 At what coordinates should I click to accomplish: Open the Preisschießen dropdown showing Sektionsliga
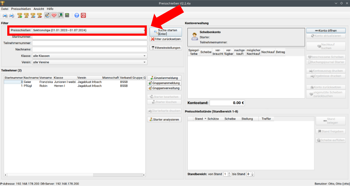tap(89, 30)
